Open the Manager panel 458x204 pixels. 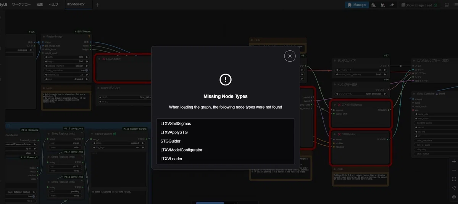coord(356,5)
